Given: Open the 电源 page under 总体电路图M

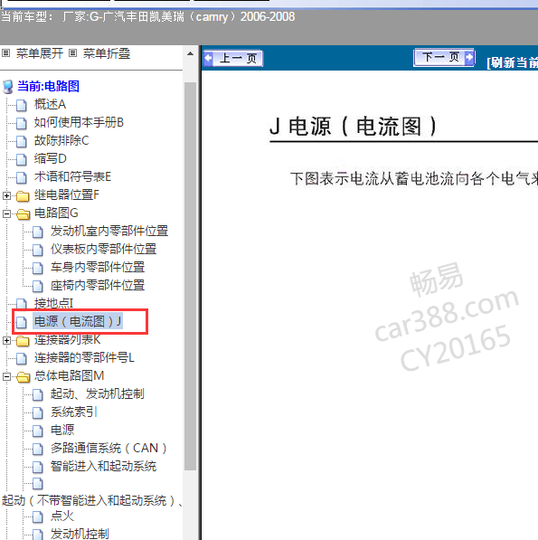Looking at the screenshot, I should (x=62, y=430).
